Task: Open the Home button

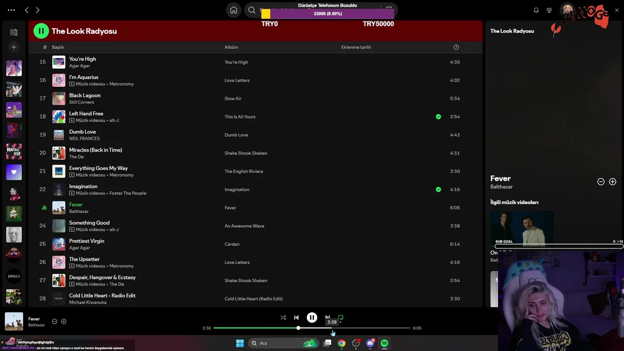Action: point(234,10)
